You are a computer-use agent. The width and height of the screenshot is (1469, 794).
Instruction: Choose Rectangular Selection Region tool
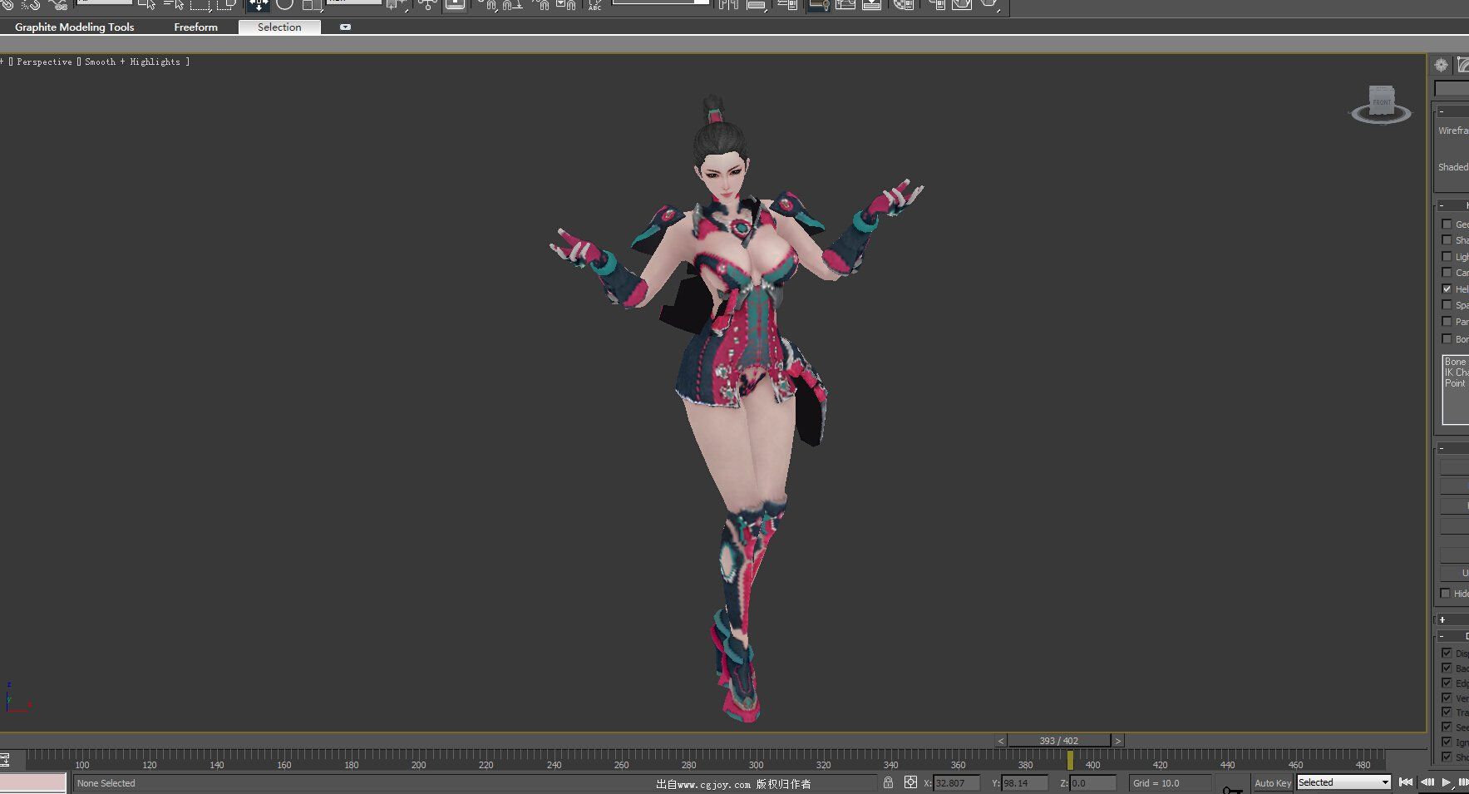click(x=200, y=4)
